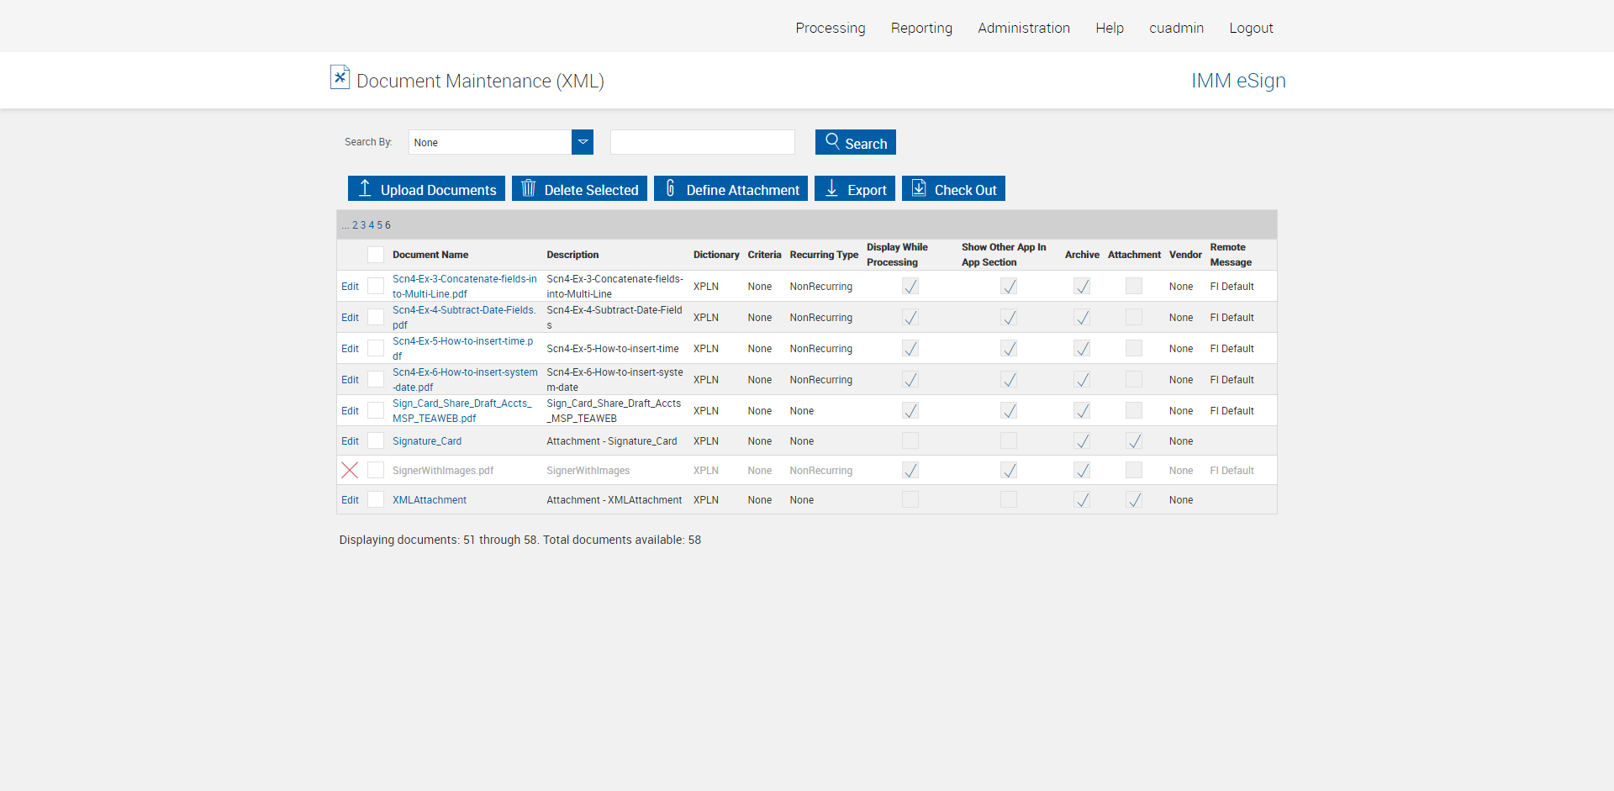
Task: Click the upload arrow icon
Action: pos(365,188)
